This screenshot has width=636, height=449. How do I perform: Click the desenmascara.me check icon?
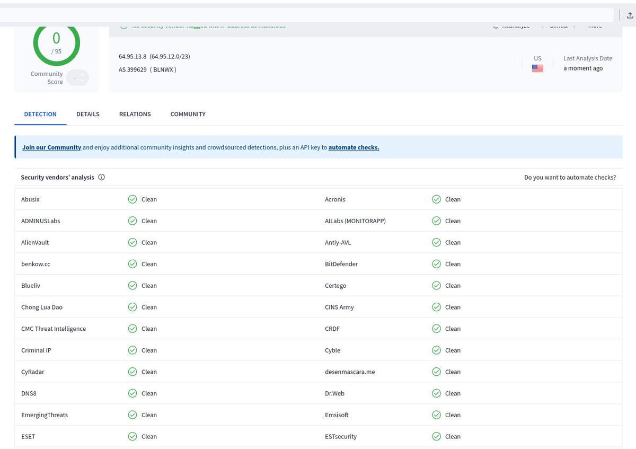(x=436, y=372)
